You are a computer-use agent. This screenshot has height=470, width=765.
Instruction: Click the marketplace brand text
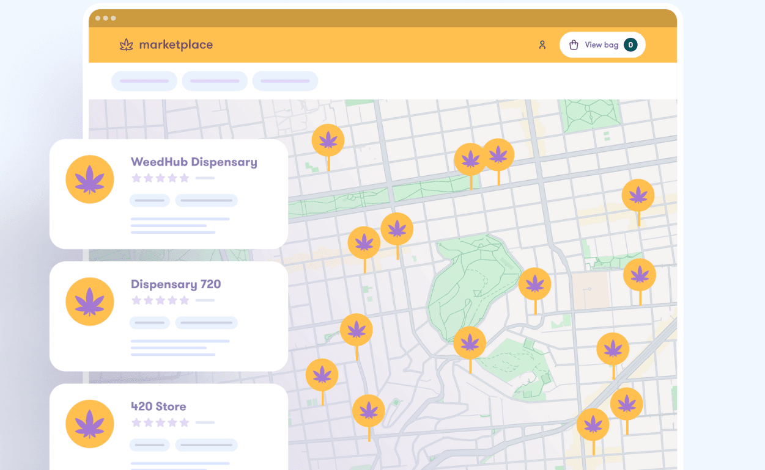(176, 45)
